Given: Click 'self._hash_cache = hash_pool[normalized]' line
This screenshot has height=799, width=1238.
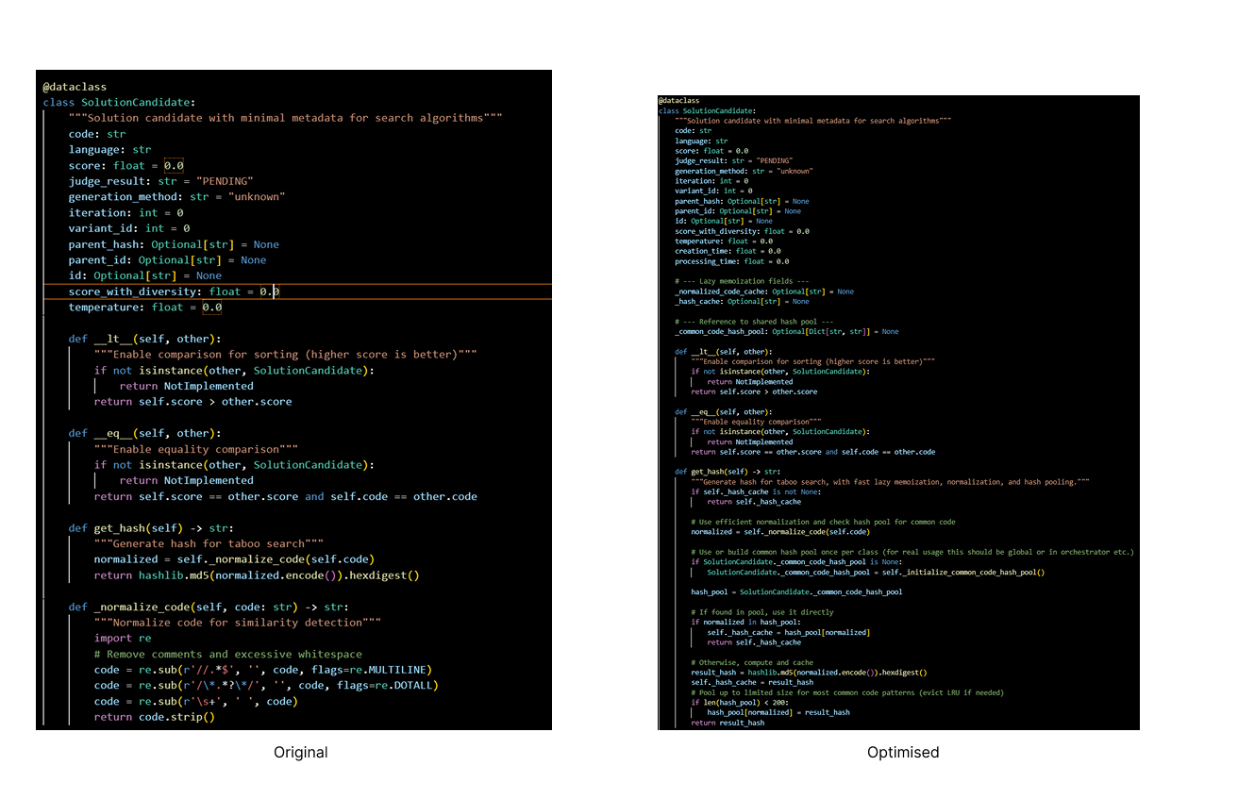Looking at the screenshot, I should [x=788, y=632].
